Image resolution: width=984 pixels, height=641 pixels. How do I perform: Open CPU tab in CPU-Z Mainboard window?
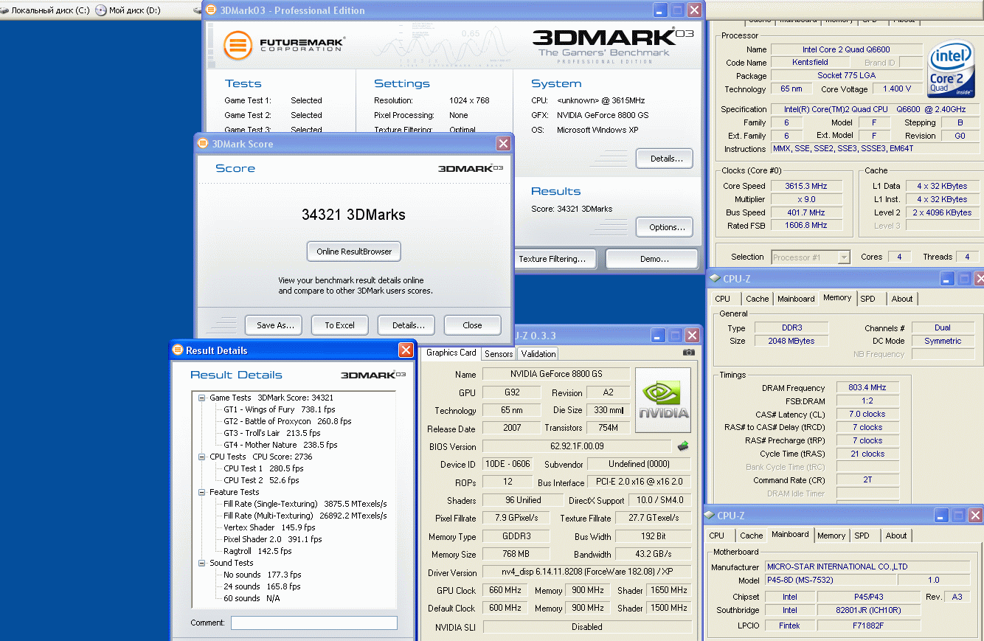coord(717,536)
